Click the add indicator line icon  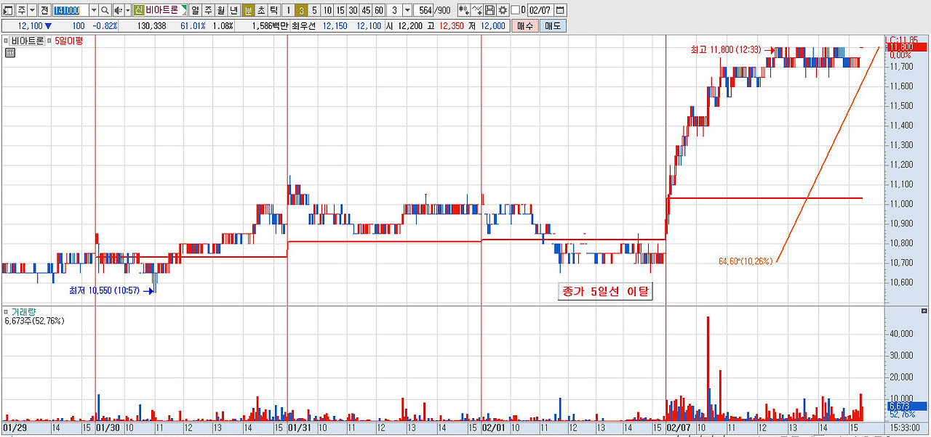pos(477,10)
